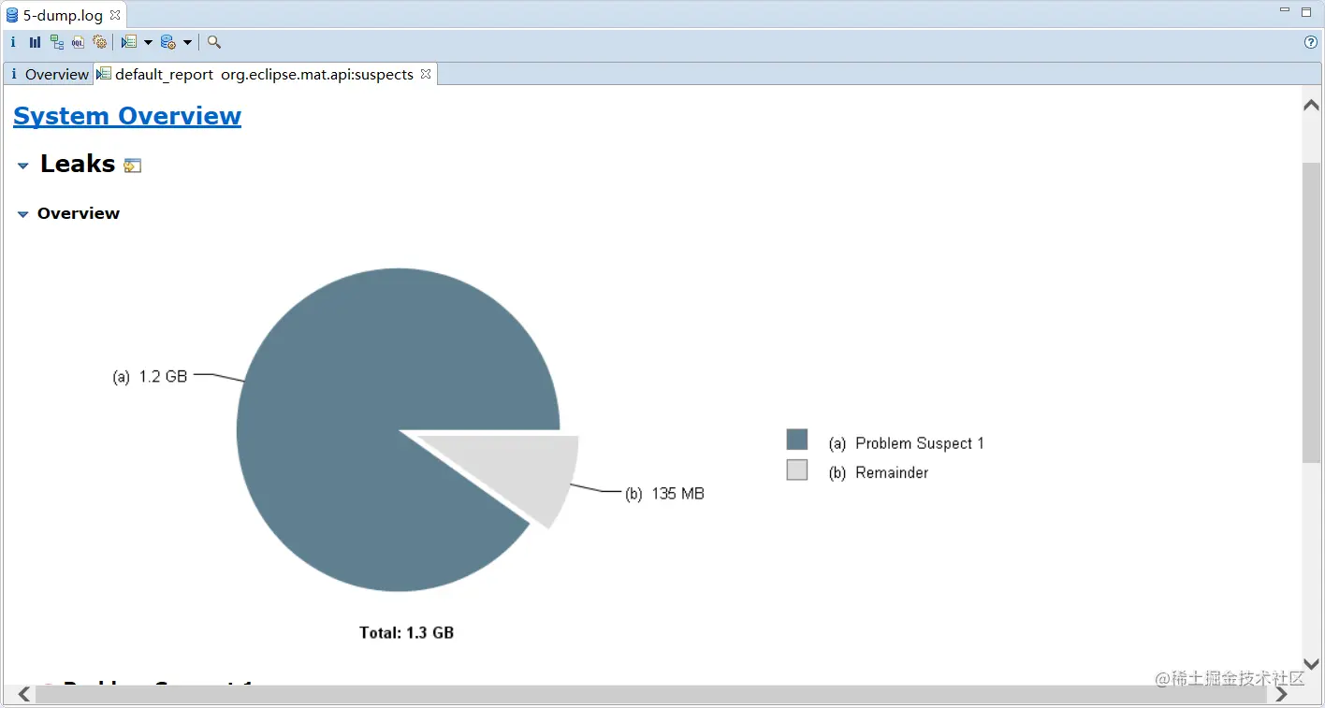This screenshot has height=708, width=1325.
Task: Close the 5-dump.log editor tab
Action: click(115, 15)
